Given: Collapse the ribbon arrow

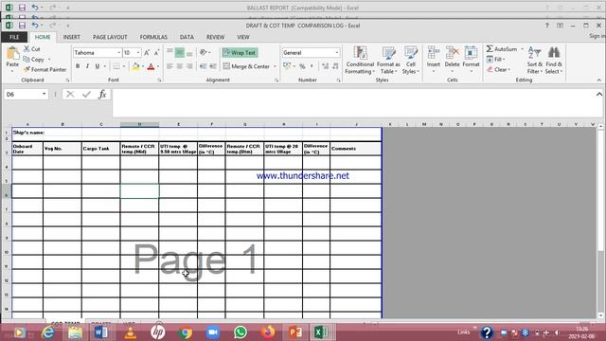Looking at the screenshot, I should (x=599, y=80).
